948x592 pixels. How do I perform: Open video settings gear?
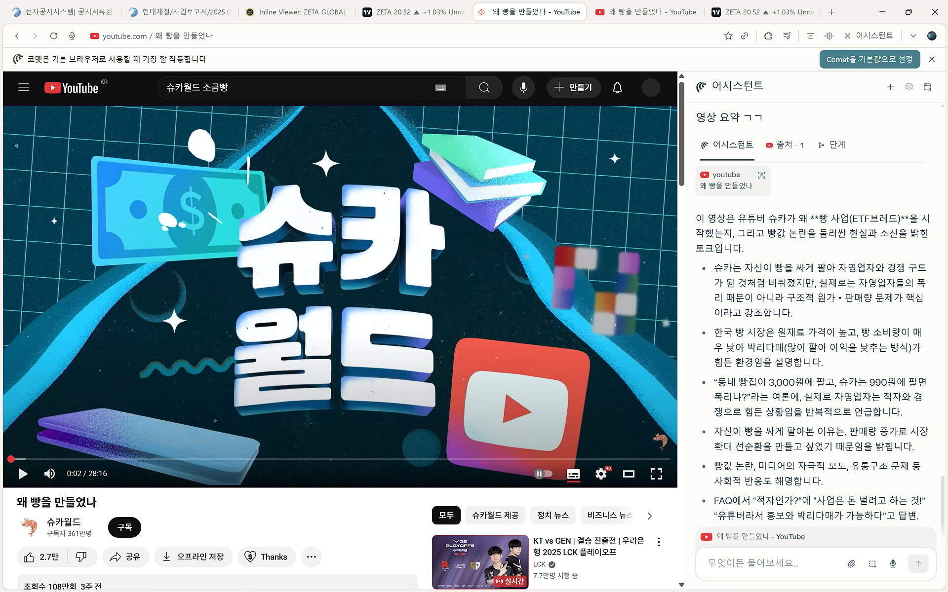[601, 474]
